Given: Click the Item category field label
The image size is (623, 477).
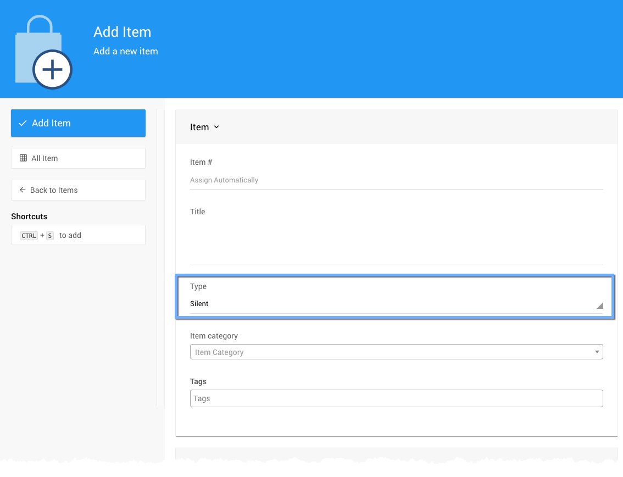Looking at the screenshot, I should pyautogui.click(x=214, y=336).
